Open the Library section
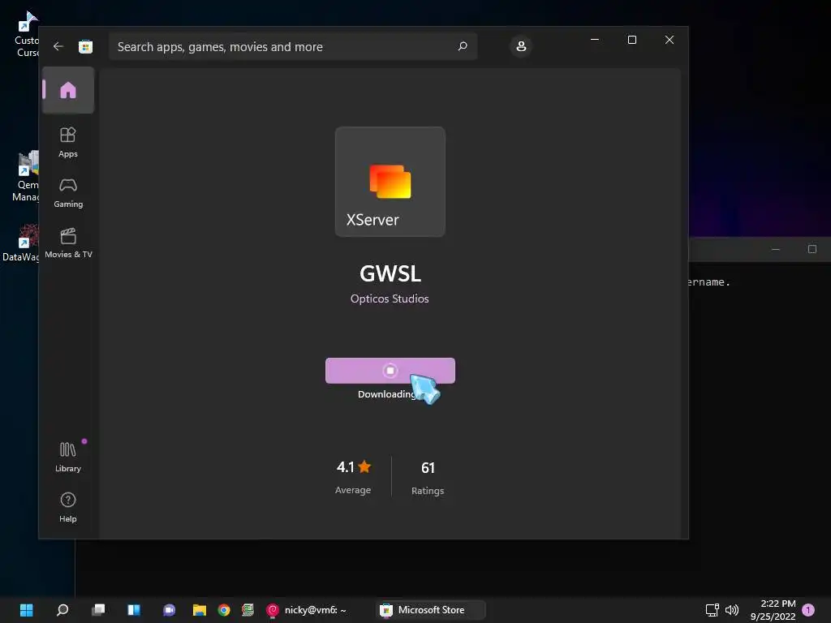Image resolution: width=831 pixels, height=623 pixels. coord(68,458)
